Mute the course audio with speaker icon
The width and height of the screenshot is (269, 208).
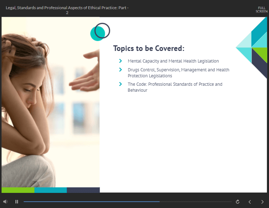[x=5, y=201]
